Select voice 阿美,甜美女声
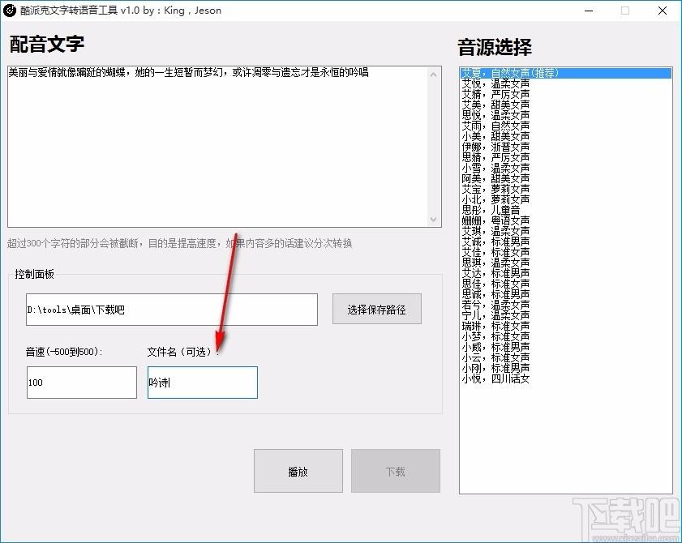This screenshot has height=543, width=682. point(565,178)
